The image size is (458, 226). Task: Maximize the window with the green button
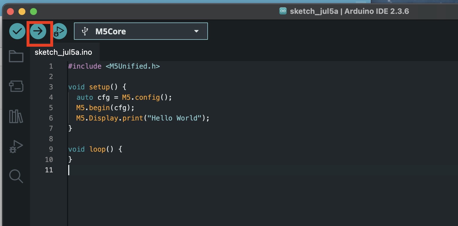tap(33, 12)
